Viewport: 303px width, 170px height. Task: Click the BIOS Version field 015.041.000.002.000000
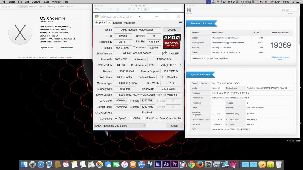click(x=137, y=53)
